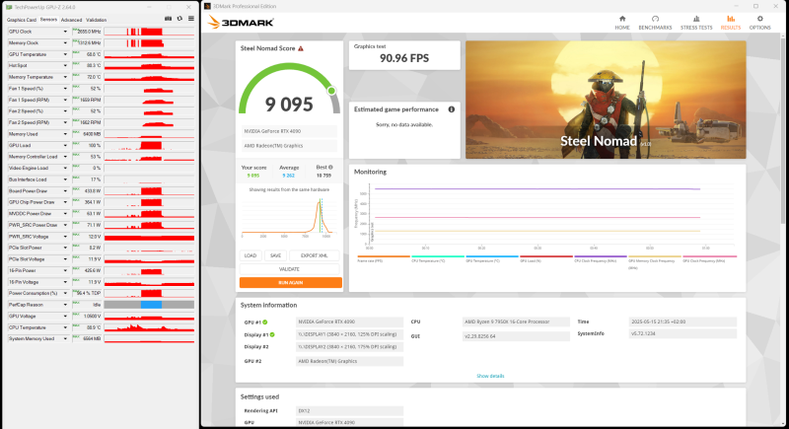789x429 pixels.
Task: Switch to GPU-Z Graphics Card tab
Action: coord(21,20)
